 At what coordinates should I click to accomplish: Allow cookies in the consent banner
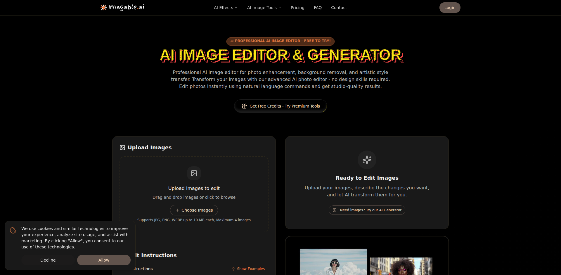[104, 260]
